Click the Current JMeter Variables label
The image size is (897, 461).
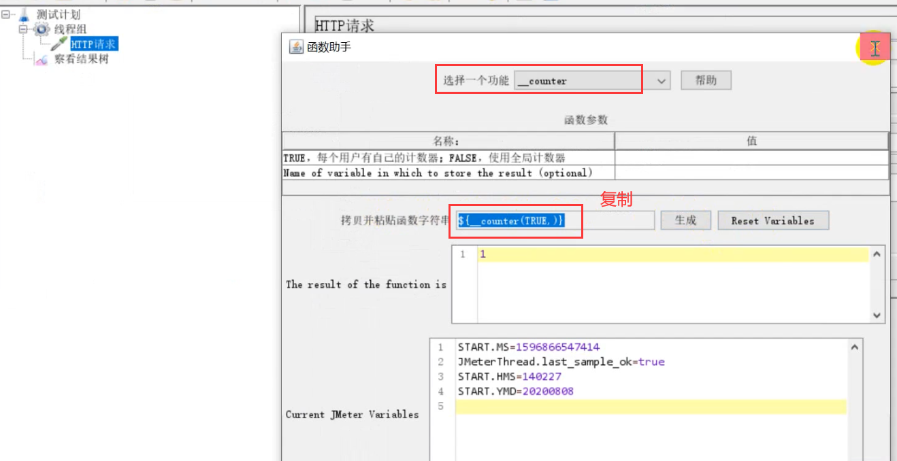click(x=353, y=414)
